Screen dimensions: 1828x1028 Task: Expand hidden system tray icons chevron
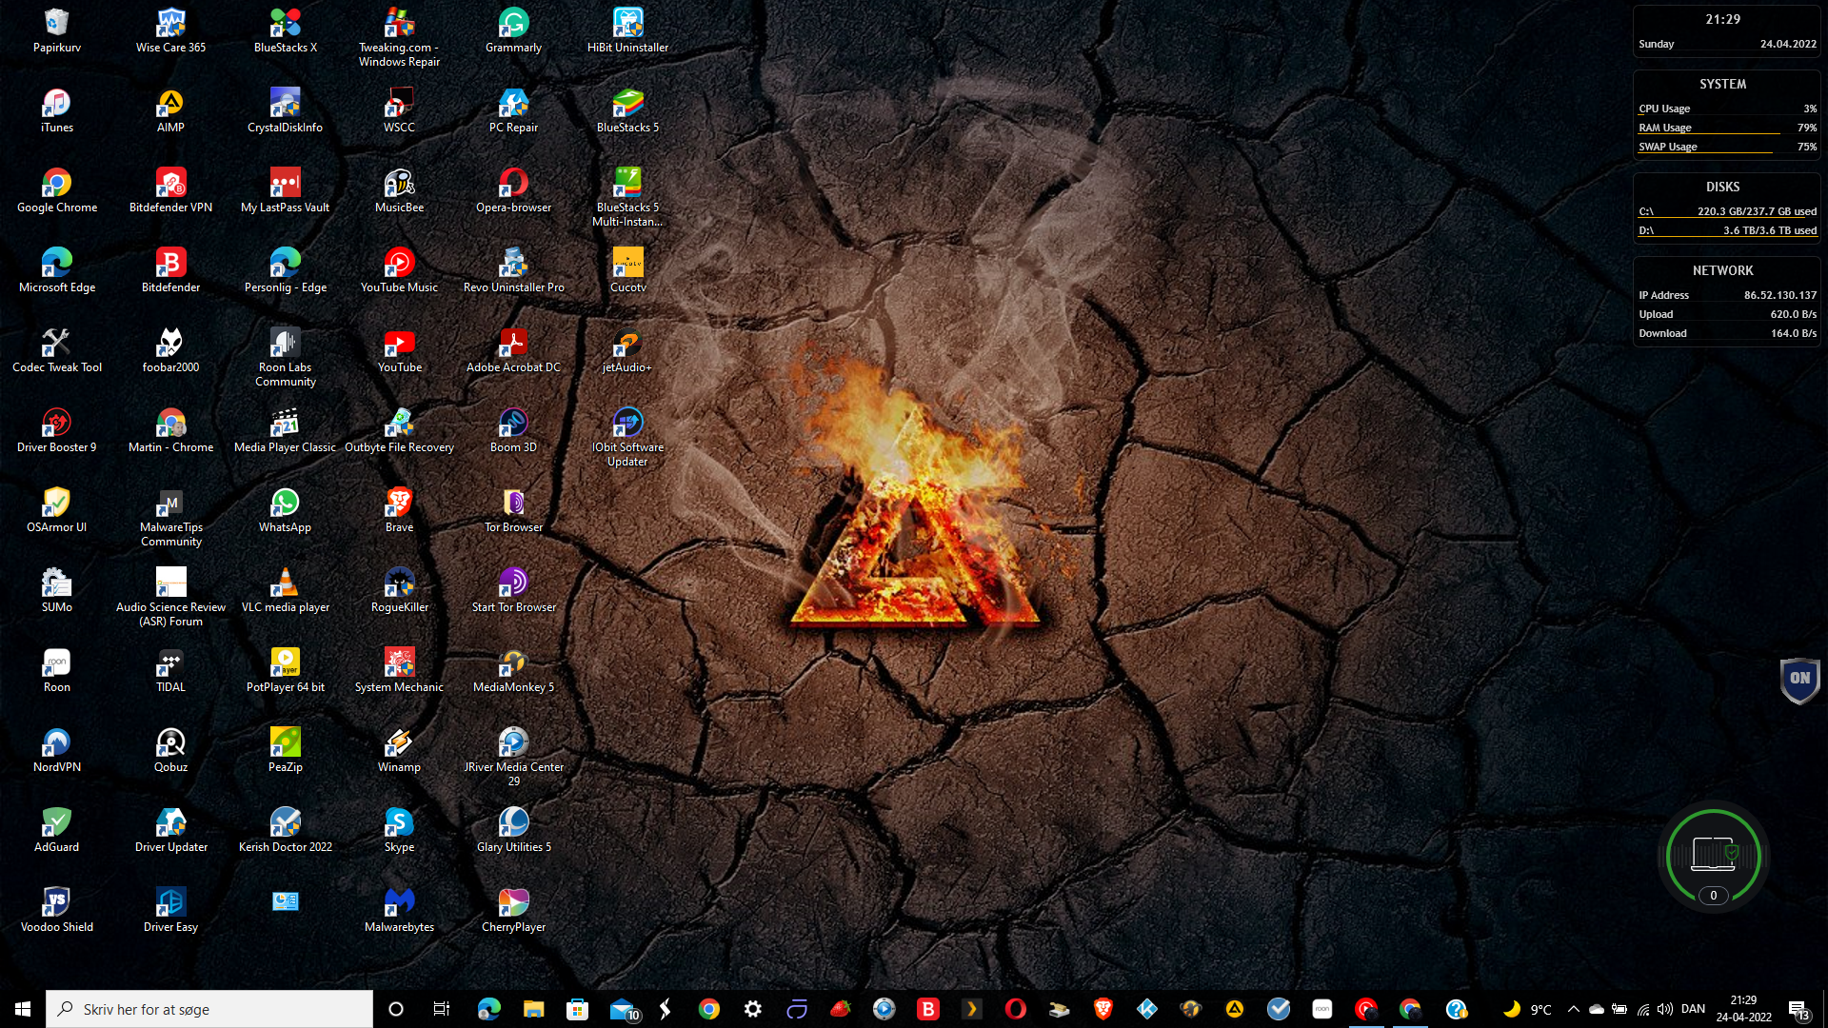[1573, 1009]
